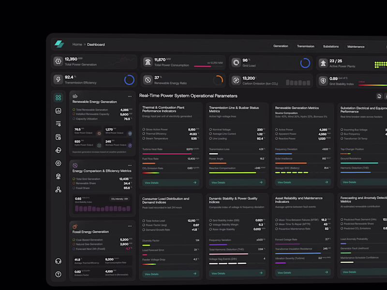Click the icon beside Hydro Power Output
The width and height of the screenshot is (387, 290).
[99, 145]
